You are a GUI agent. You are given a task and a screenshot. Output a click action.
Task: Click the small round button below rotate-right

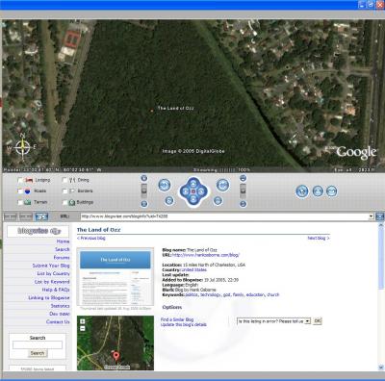click(218, 201)
